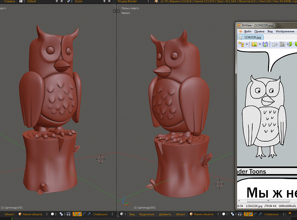Open the Режим объекта mode dropdown in right viewport
The height and width of the screenshot is (220, 297).
(203, 214)
